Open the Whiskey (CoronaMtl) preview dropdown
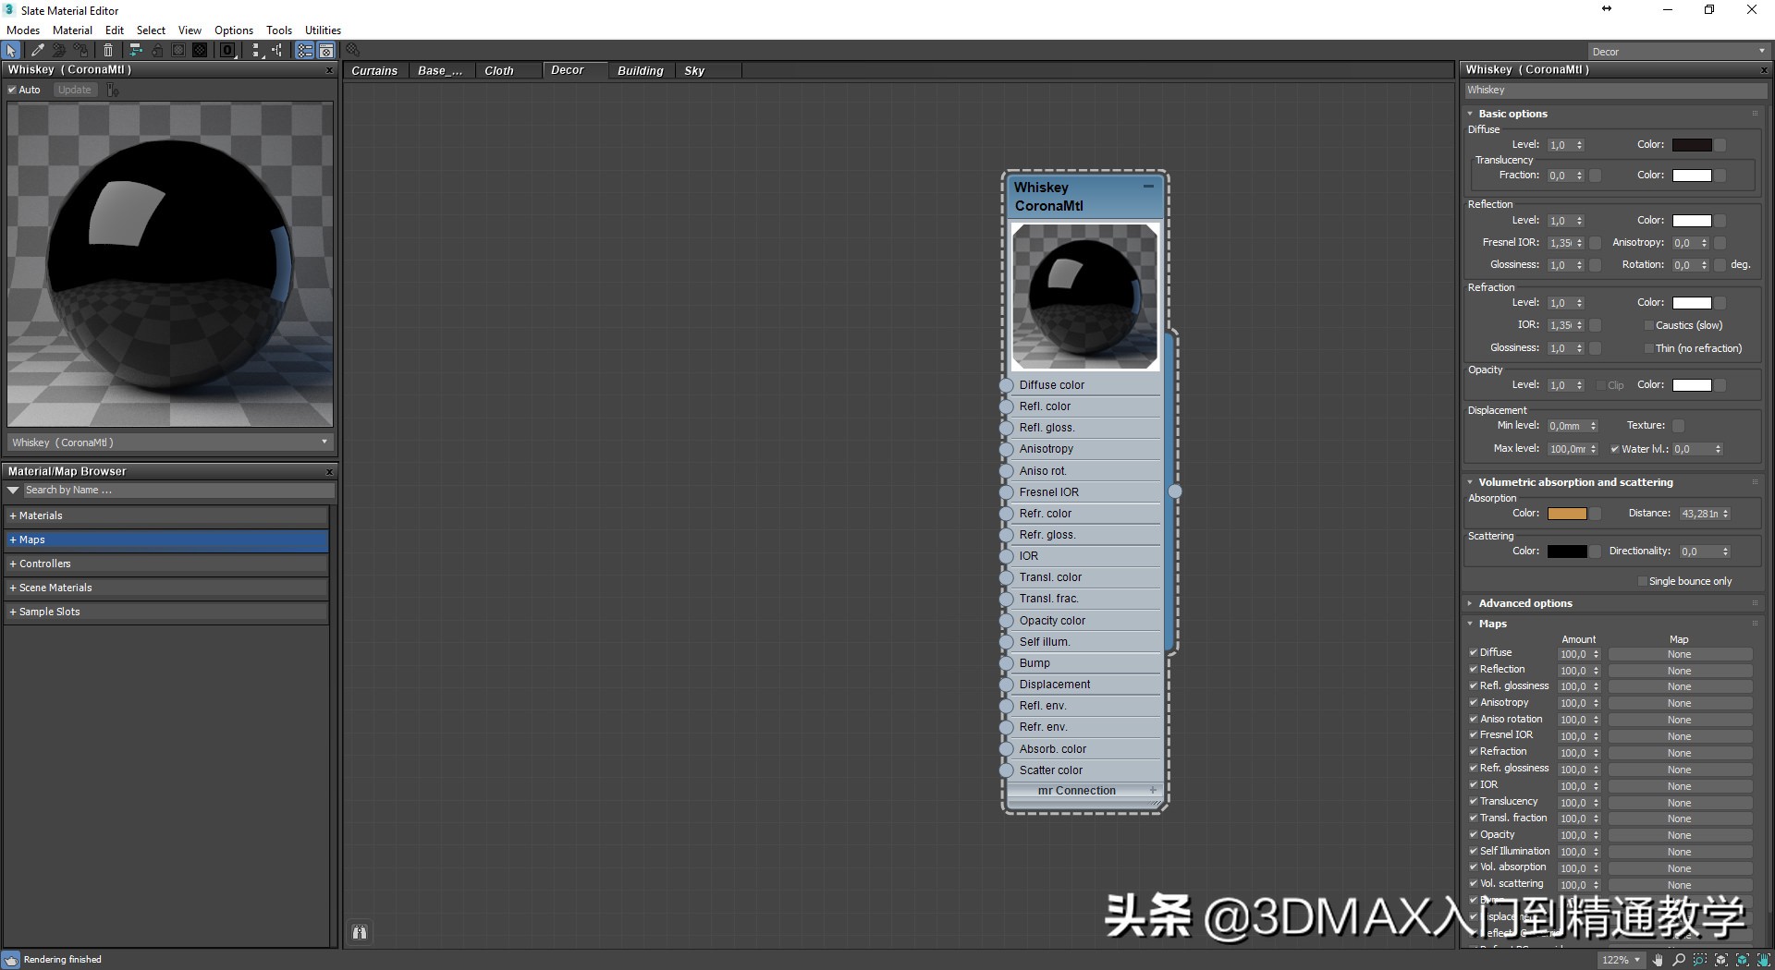This screenshot has height=970, width=1775. pos(324,443)
